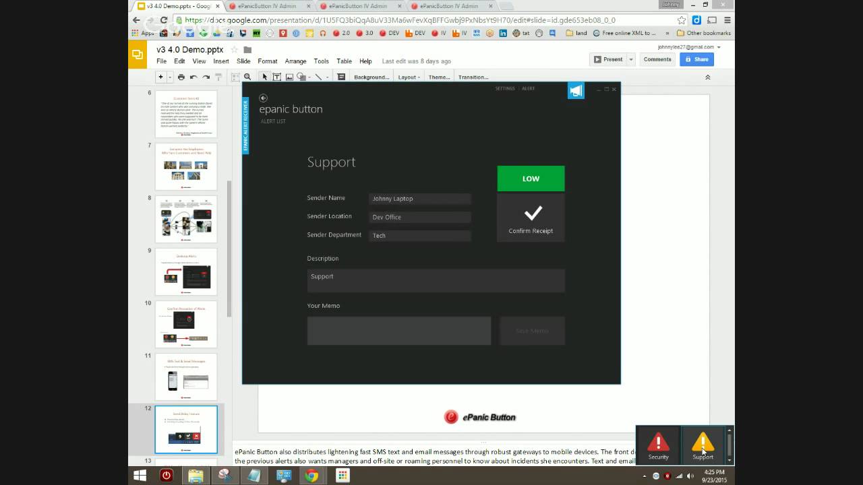Screen dimensions: 863x485
Task: Bookmark the page with the star icon
Action: (x=682, y=20)
